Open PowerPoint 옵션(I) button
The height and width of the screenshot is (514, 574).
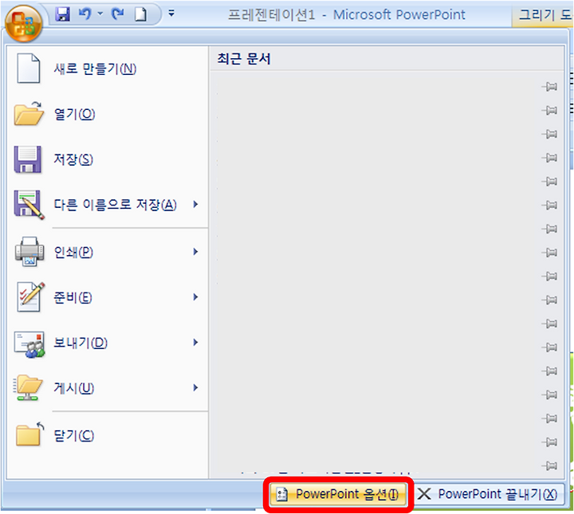point(338,495)
